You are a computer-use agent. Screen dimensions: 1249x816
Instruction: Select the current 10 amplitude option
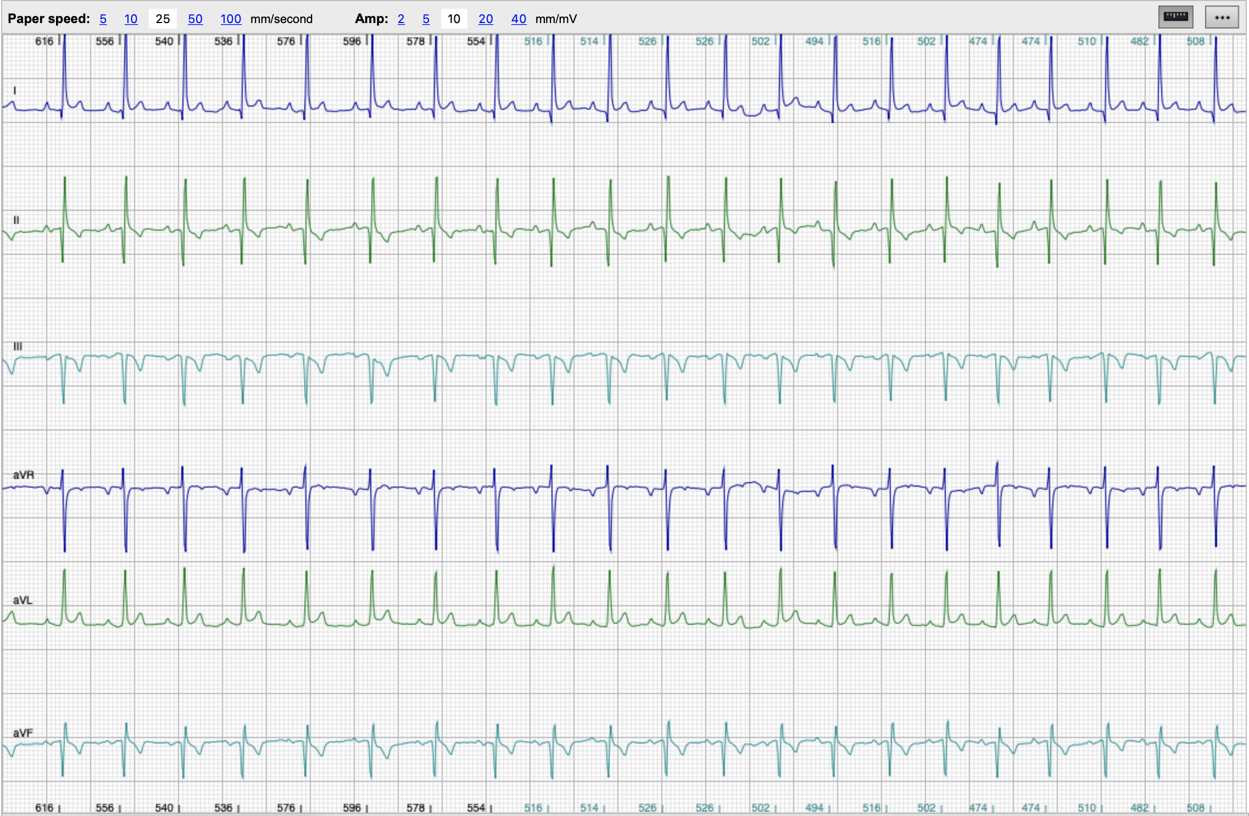(x=454, y=19)
